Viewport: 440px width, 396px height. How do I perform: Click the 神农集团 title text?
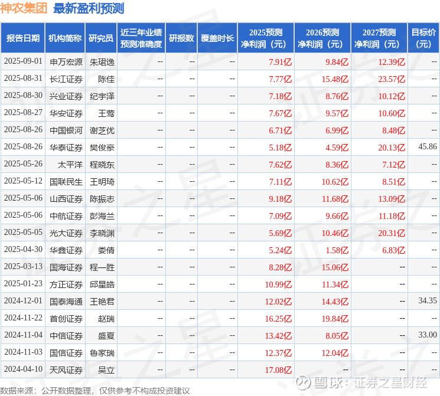(x=24, y=8)
